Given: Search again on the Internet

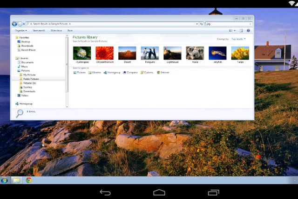Looking at the screenshot, I should (x=163, y=73).
